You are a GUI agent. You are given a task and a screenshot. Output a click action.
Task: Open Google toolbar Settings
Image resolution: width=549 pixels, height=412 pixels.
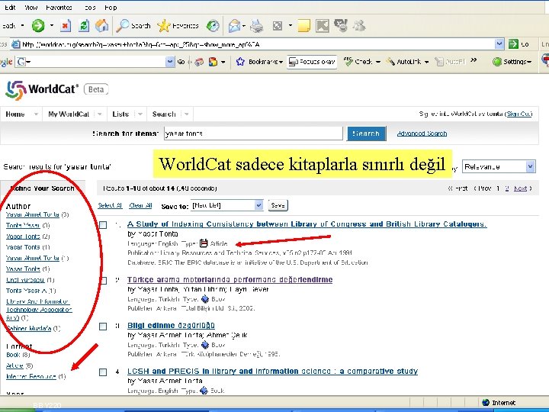(512, 62)
